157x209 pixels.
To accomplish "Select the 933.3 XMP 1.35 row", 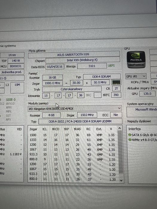I will [72, 154].
